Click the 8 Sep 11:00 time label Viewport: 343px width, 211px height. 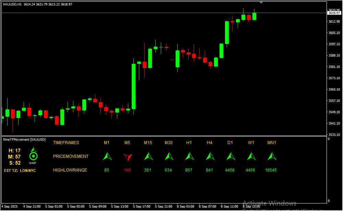(x=229, y=207)
